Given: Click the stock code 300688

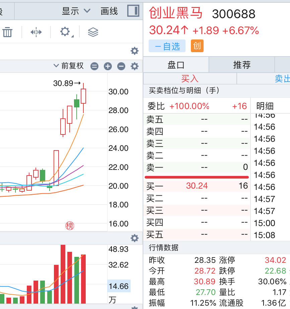Looking at the screenshot, I should click(234, 14).
